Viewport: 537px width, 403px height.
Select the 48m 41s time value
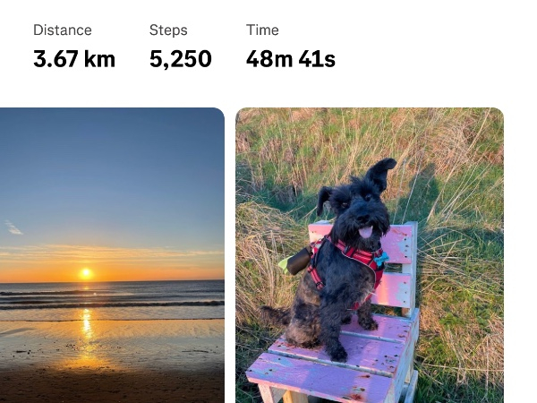click(x=290, y=59)
